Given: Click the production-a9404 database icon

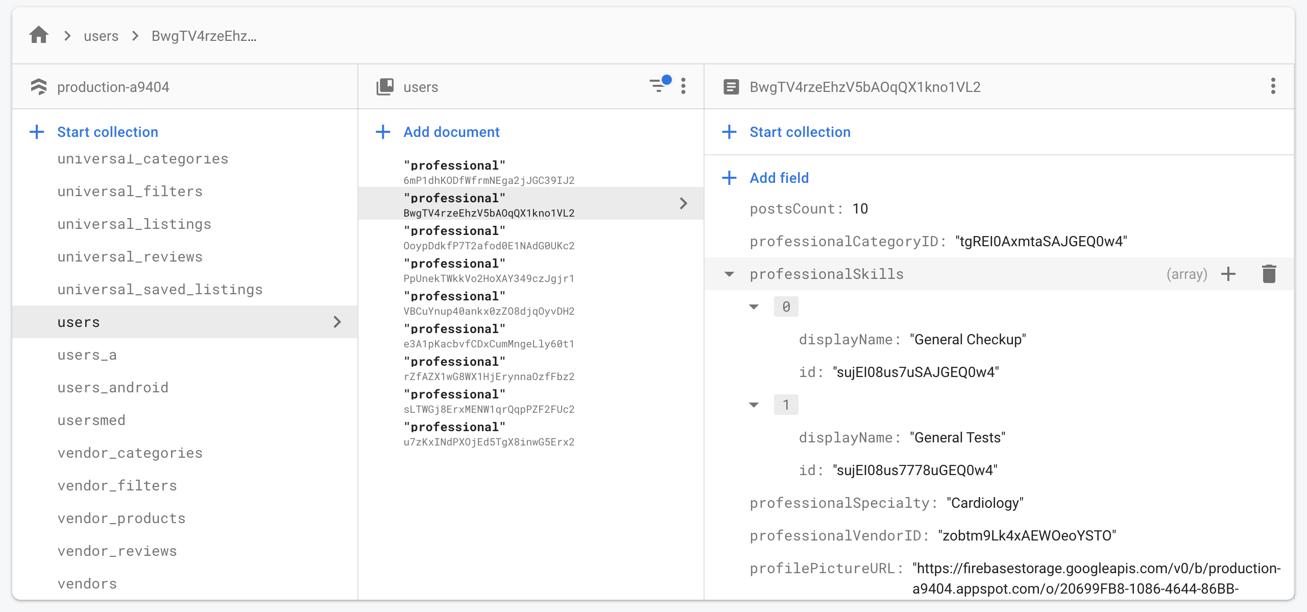Looking at the screenshot, I should coord(39,87).
